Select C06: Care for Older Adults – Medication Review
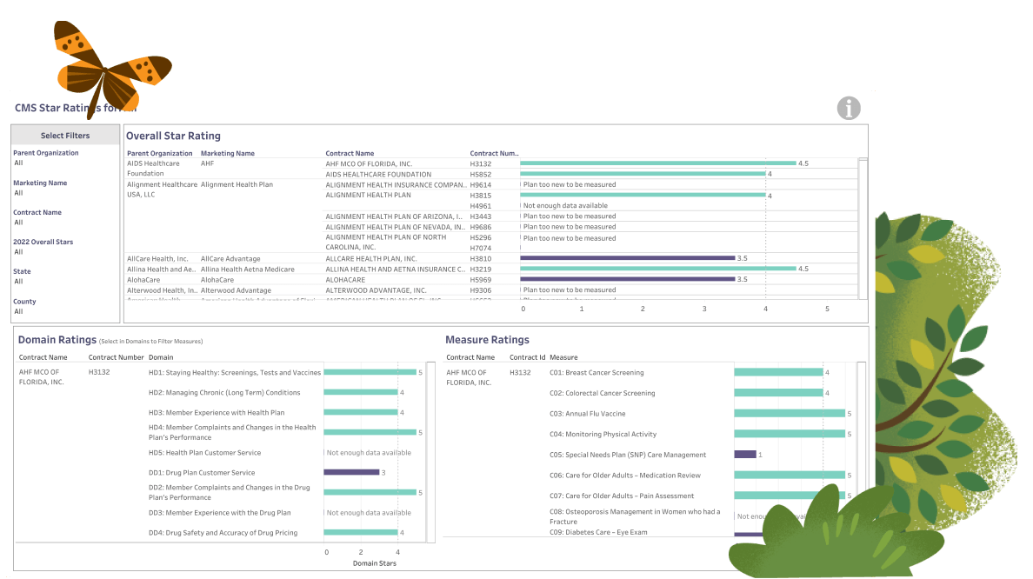The width and height of the screenshot is (1033, 579). click(624, 476)
